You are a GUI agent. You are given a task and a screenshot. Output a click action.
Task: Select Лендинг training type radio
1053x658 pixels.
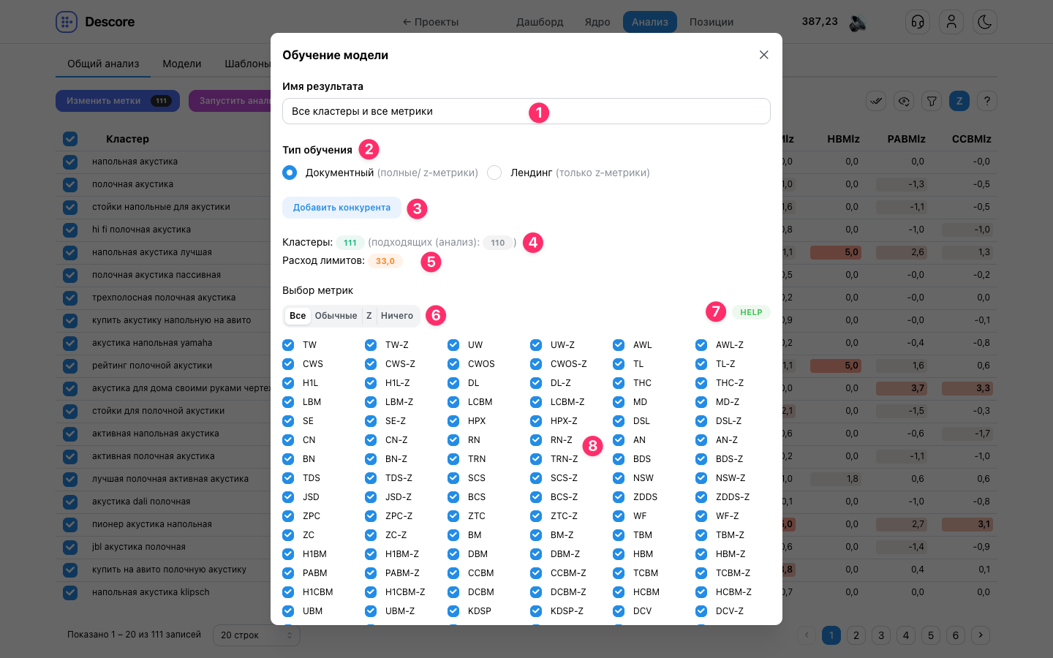(494, 173)
